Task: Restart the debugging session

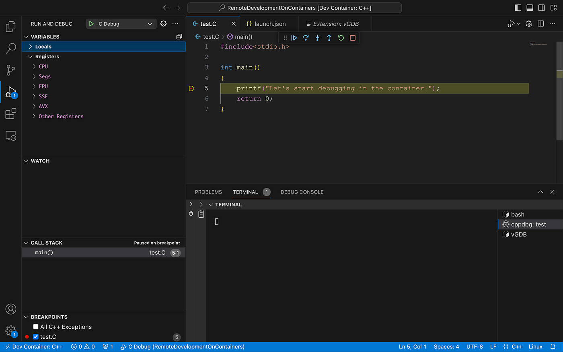Action: coord(341,38)
